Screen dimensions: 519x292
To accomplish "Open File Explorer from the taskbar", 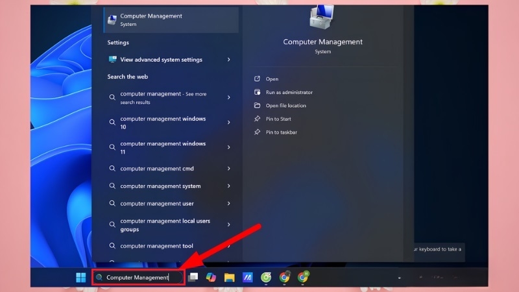I will pyautogui.click(x=229, y=277).
